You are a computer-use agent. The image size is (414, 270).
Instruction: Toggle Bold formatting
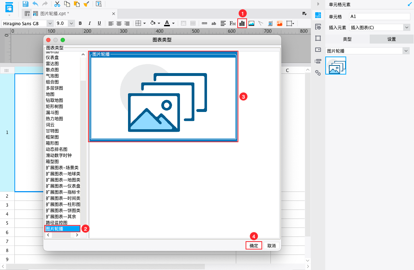pyautogui.click(x=80, y=23)
